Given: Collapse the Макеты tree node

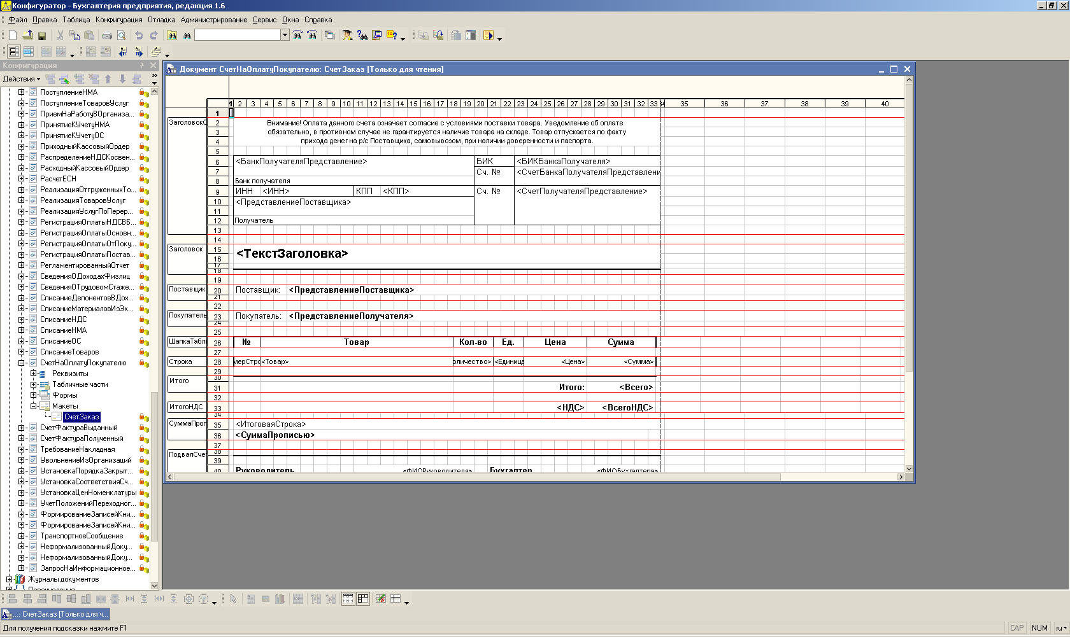Looking at the screenshot, I should 34,406.
